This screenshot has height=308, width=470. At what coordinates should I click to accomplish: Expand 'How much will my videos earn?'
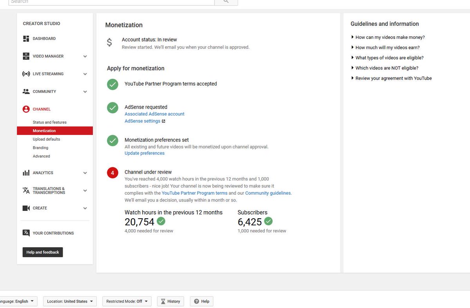tap(385, 47)
